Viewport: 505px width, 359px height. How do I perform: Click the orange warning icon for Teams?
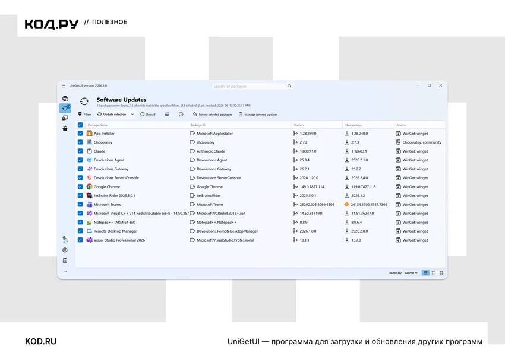(346, 204)
